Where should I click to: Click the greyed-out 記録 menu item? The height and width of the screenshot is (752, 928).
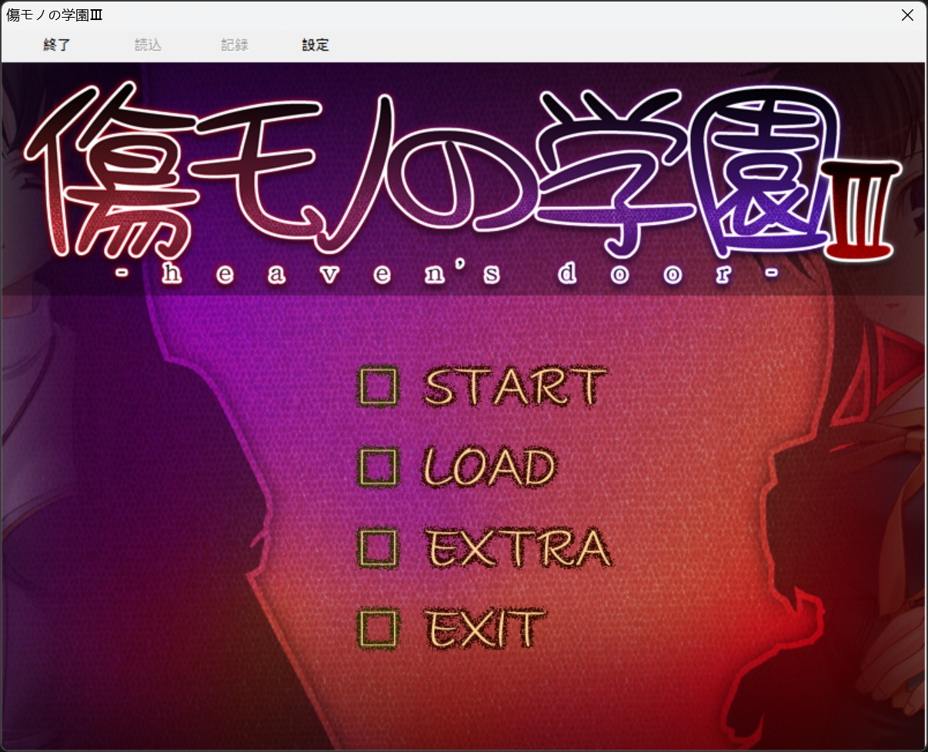pyautogui.click(x=235, y=45)
